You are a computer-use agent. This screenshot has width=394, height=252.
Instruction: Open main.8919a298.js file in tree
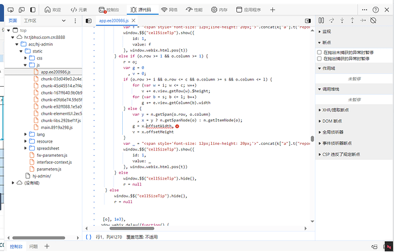(57, 127)
